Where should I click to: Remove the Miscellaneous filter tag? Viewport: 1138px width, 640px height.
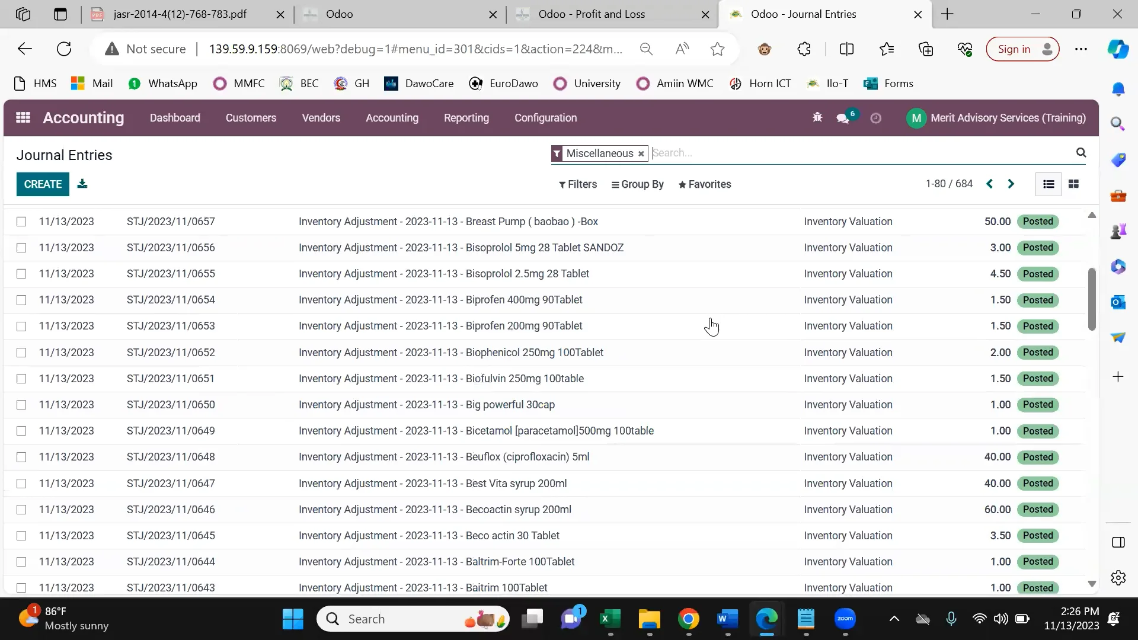click(641, 154)
